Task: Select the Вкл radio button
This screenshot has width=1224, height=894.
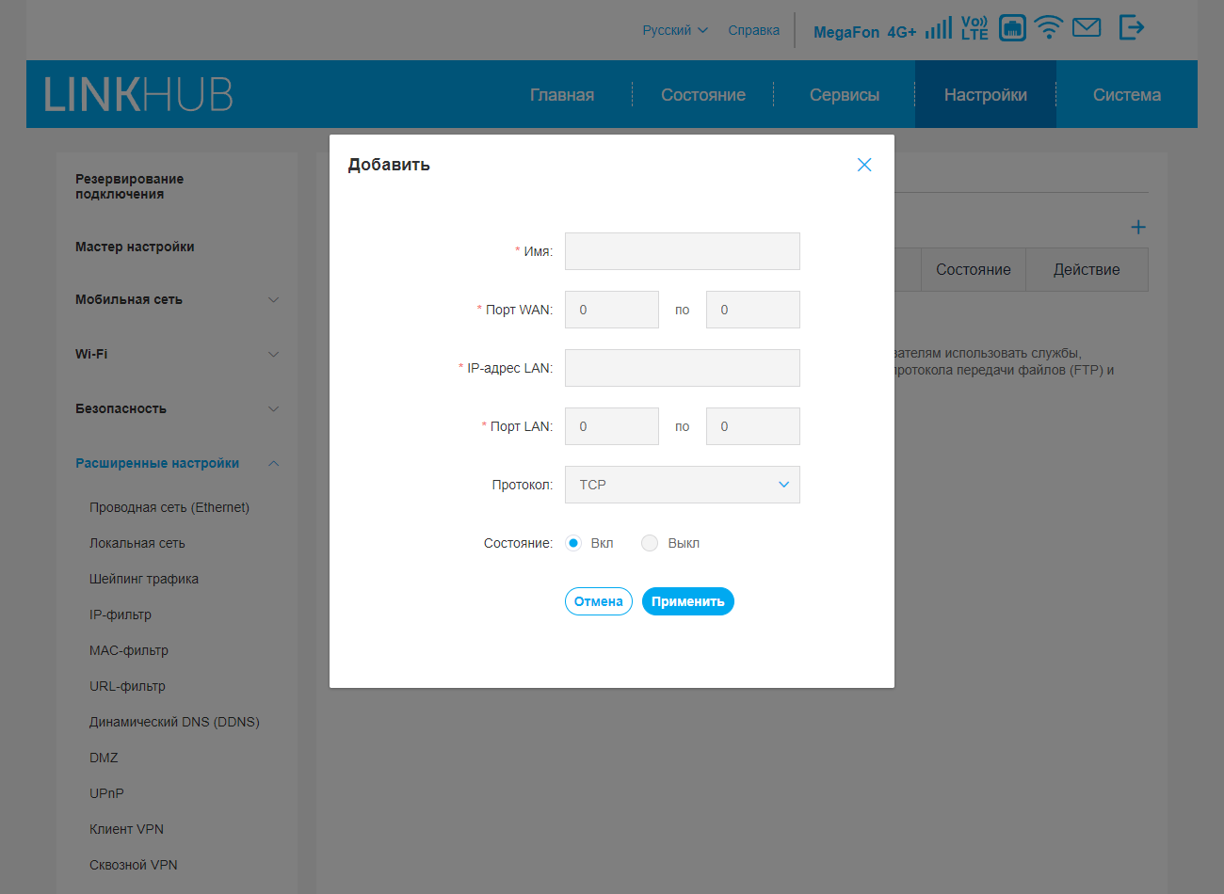Action: tap(573, 543)
